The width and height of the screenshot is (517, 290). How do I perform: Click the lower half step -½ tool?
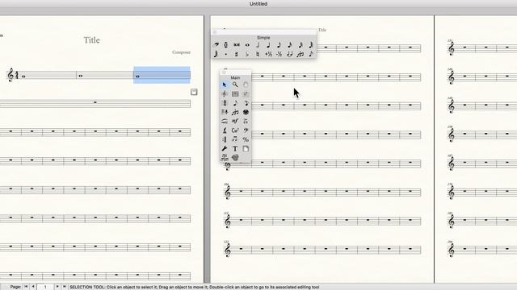[279, 54]
